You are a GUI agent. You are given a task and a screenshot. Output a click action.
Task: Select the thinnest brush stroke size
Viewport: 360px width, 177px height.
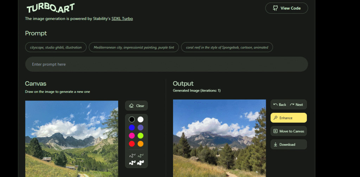132,155
